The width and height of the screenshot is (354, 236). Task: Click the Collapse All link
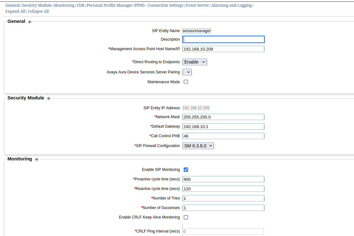[x=38, y=11]
